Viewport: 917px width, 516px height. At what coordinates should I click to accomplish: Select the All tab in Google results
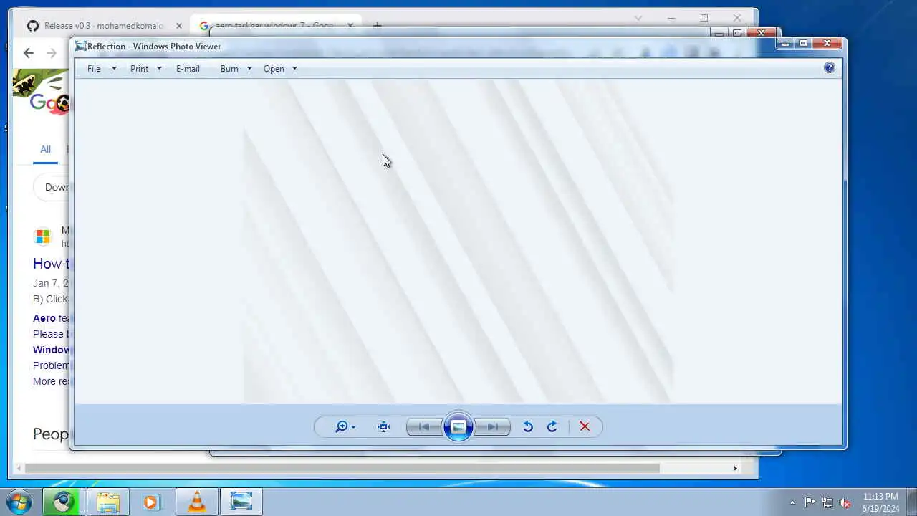pos(45,149)
